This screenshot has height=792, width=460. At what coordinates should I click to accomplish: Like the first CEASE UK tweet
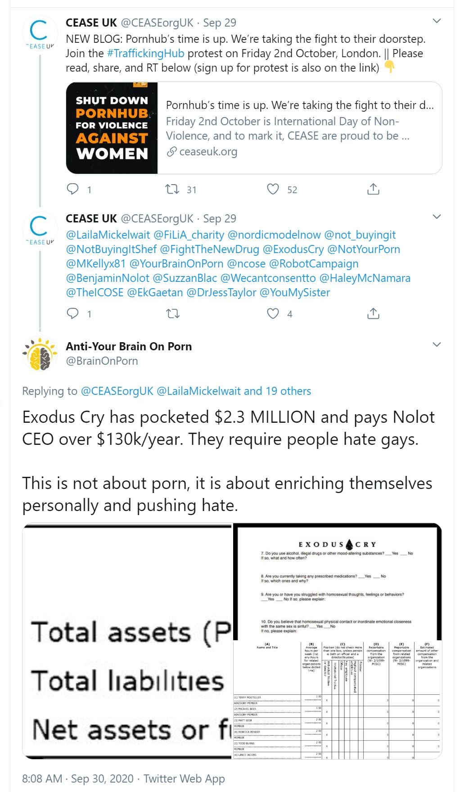coord(273,189)
